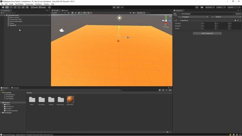Open the Shaded draw mode dropdown
The width and height of the screenshot is (242, 136).
pyautogui.click(x=59, y=13)
